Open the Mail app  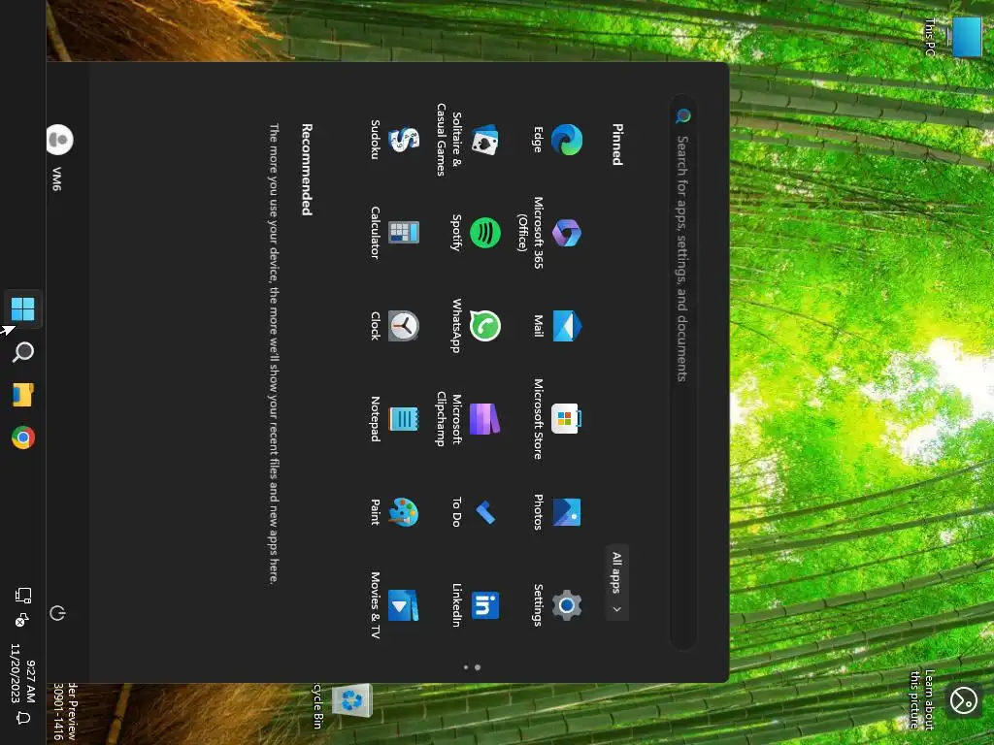pyautogui.click(x=558, y=326)
